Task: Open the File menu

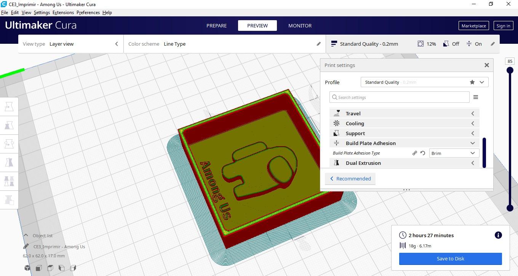Action: pyautogui.click(x=5, y=13)
